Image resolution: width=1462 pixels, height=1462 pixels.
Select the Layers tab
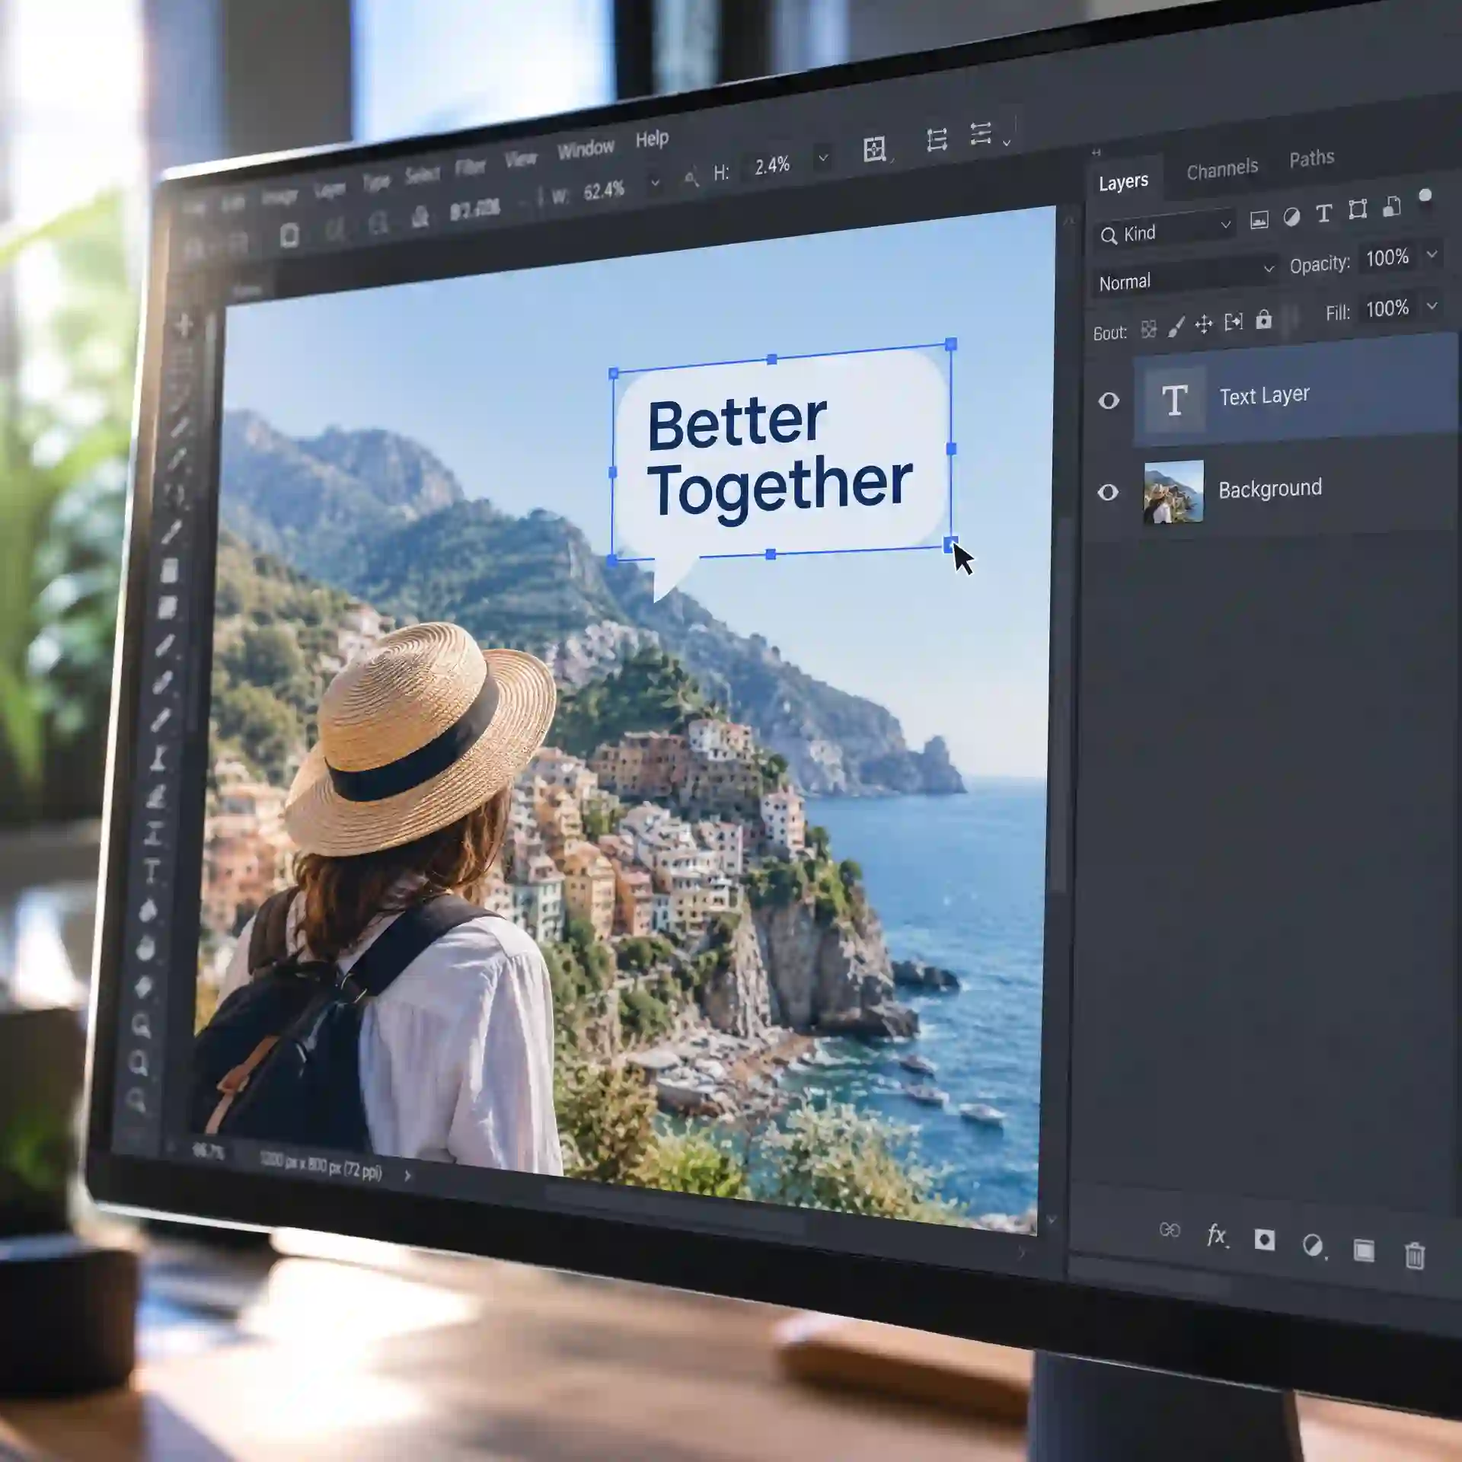tap(1123, 183)
